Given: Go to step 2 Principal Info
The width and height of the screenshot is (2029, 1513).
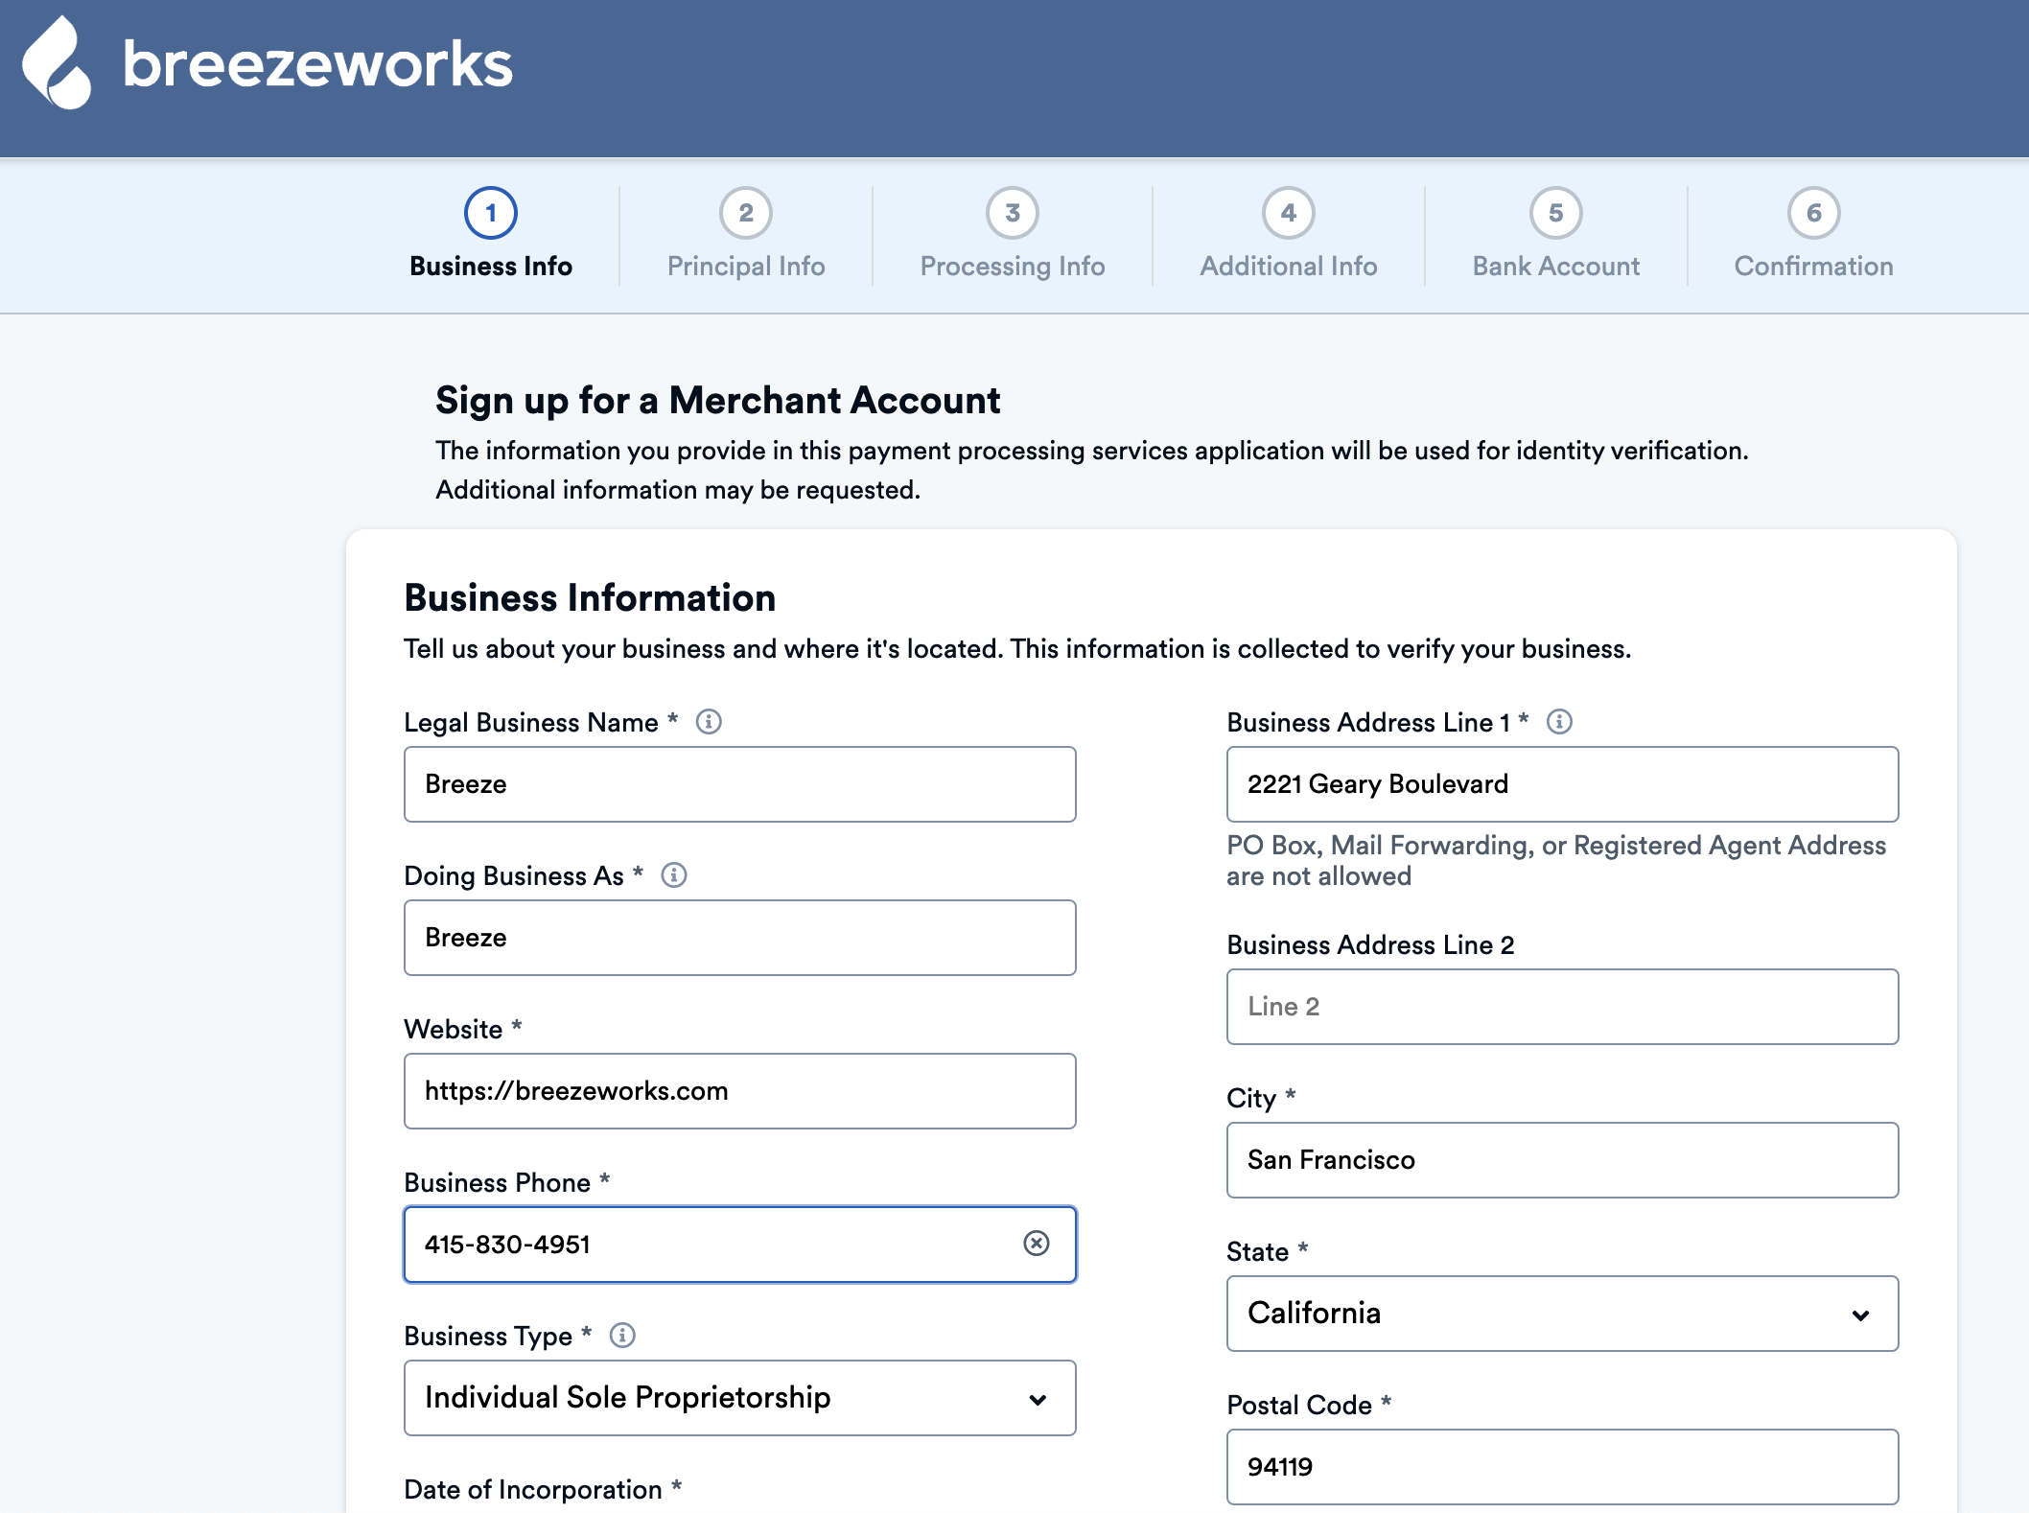Looking at the screenshot, I should 746,235.
